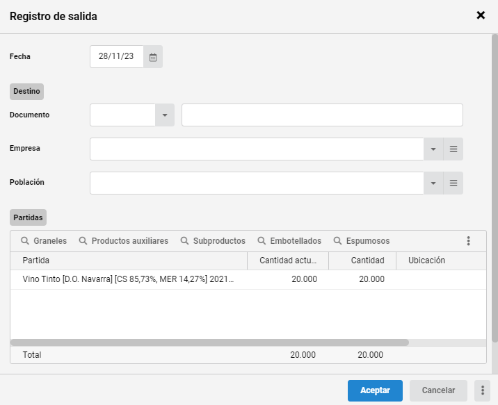Open Partidas toolbar more options menu
Screen dimensions: 498x405
click(468, 241)
